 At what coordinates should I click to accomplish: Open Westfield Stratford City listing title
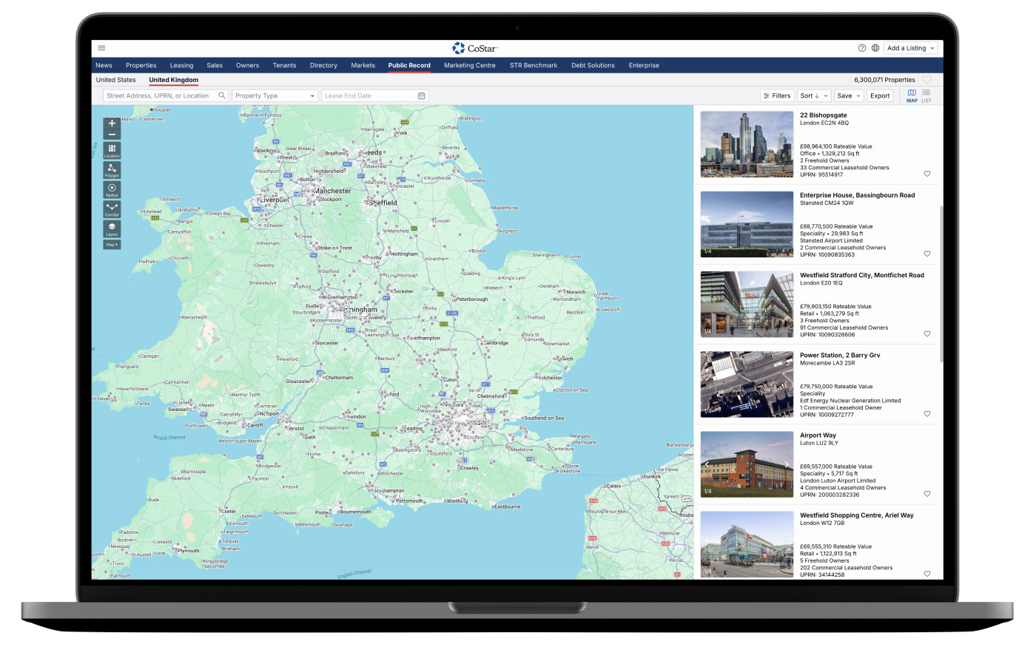(861, 275)
